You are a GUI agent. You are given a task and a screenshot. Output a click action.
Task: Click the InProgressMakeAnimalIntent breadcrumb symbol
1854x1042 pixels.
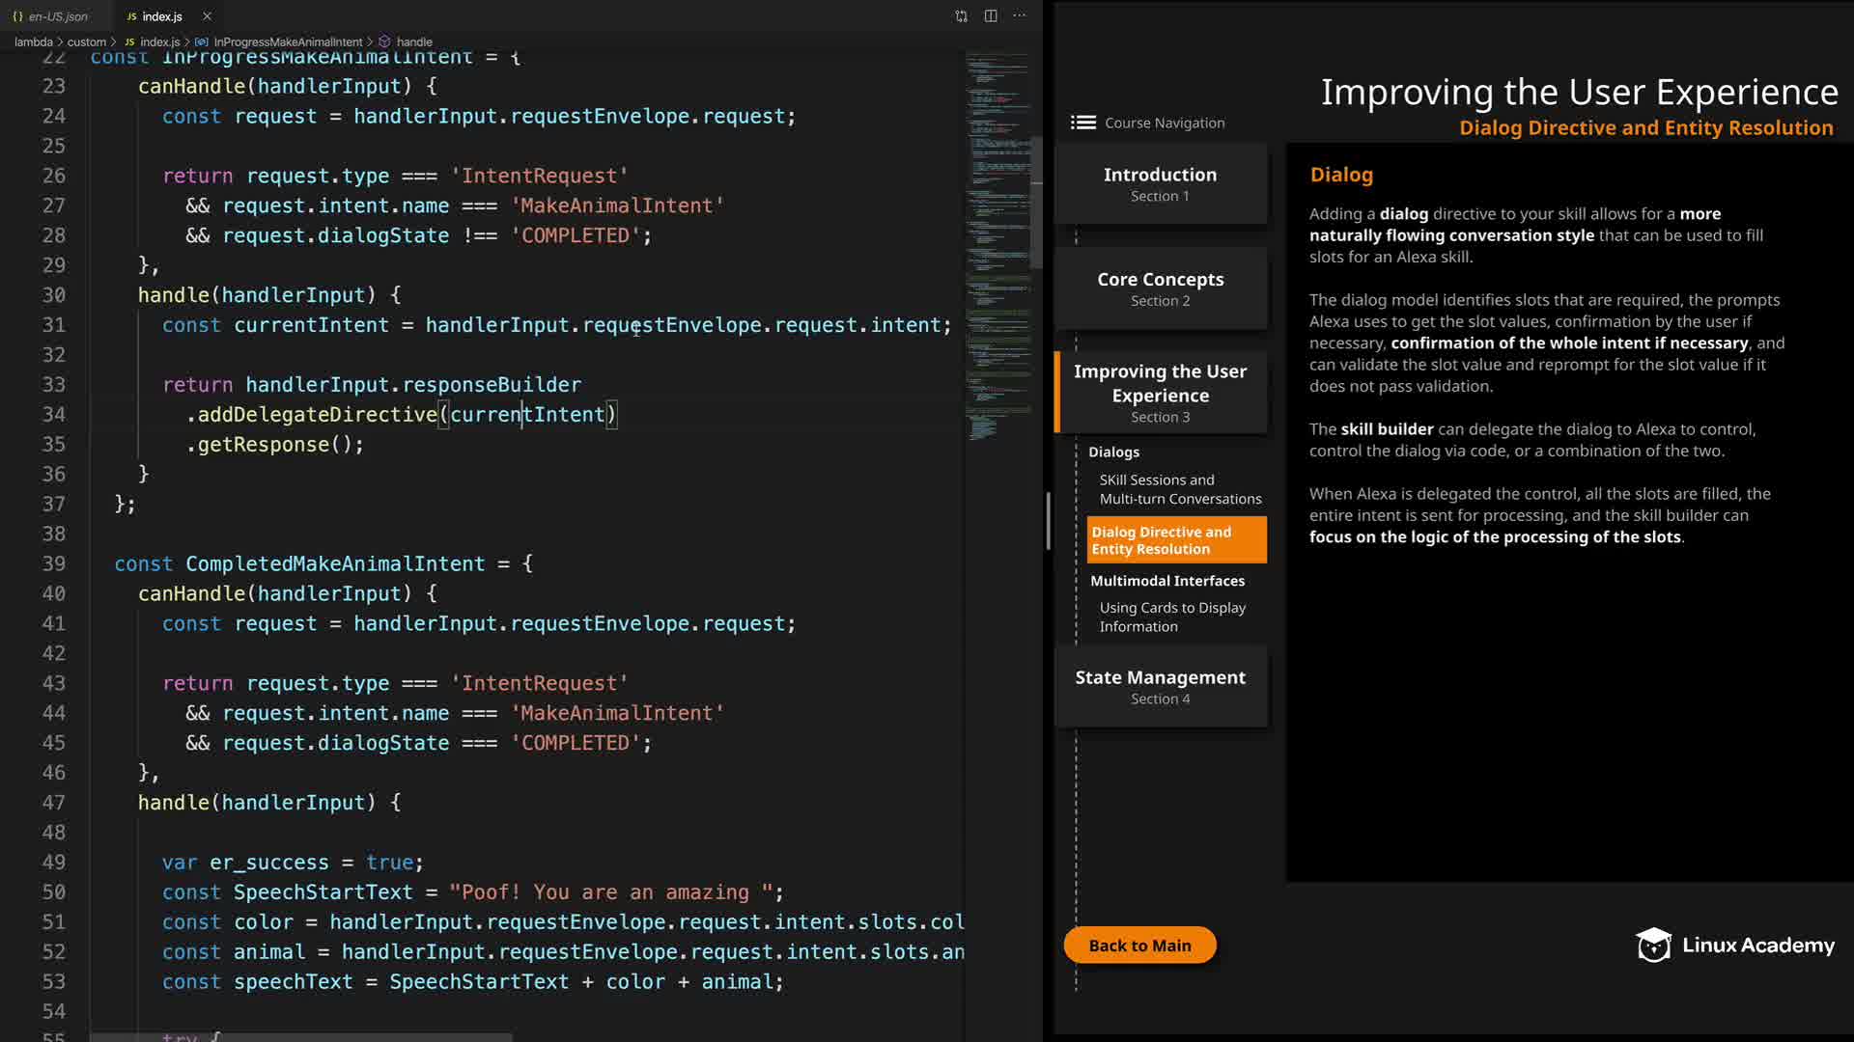pos(288,42)
